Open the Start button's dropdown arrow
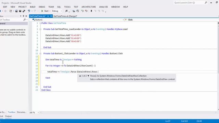This screenshot has height=123, width=219. coord(50,11)
